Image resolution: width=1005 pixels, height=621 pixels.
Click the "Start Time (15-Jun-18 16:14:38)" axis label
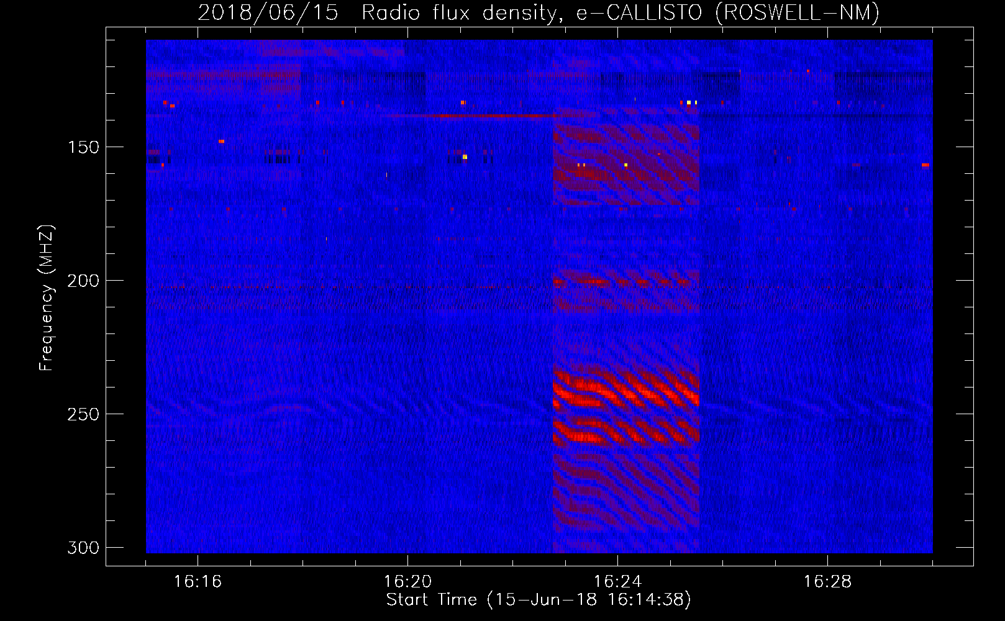[x=539, y=600]
